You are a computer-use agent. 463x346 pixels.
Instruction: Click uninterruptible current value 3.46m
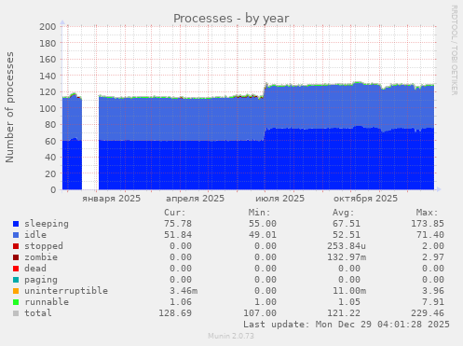(184, 291)
